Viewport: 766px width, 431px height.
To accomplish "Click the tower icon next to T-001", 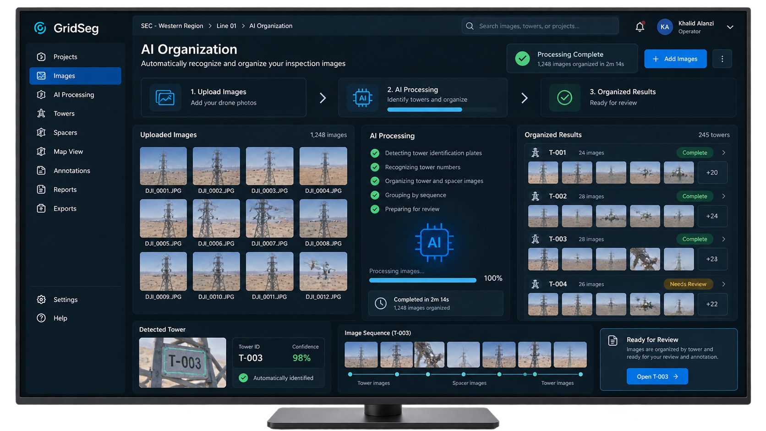I will [535, 153].
